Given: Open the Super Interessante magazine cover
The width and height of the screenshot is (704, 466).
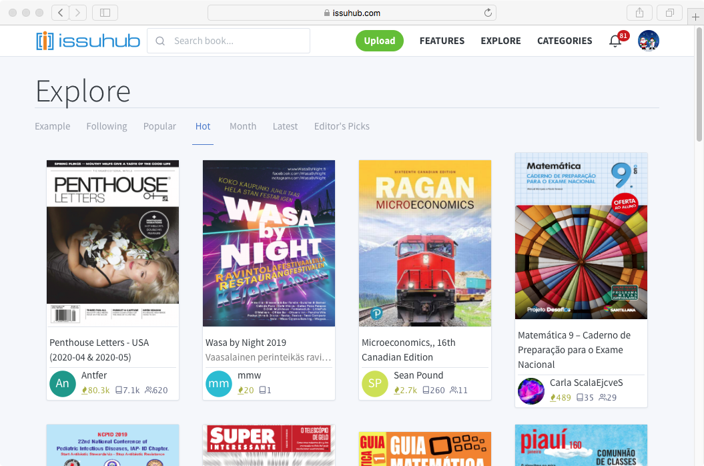Looking at the screenshot, I should pyautogui.click(x=269, y=445).
